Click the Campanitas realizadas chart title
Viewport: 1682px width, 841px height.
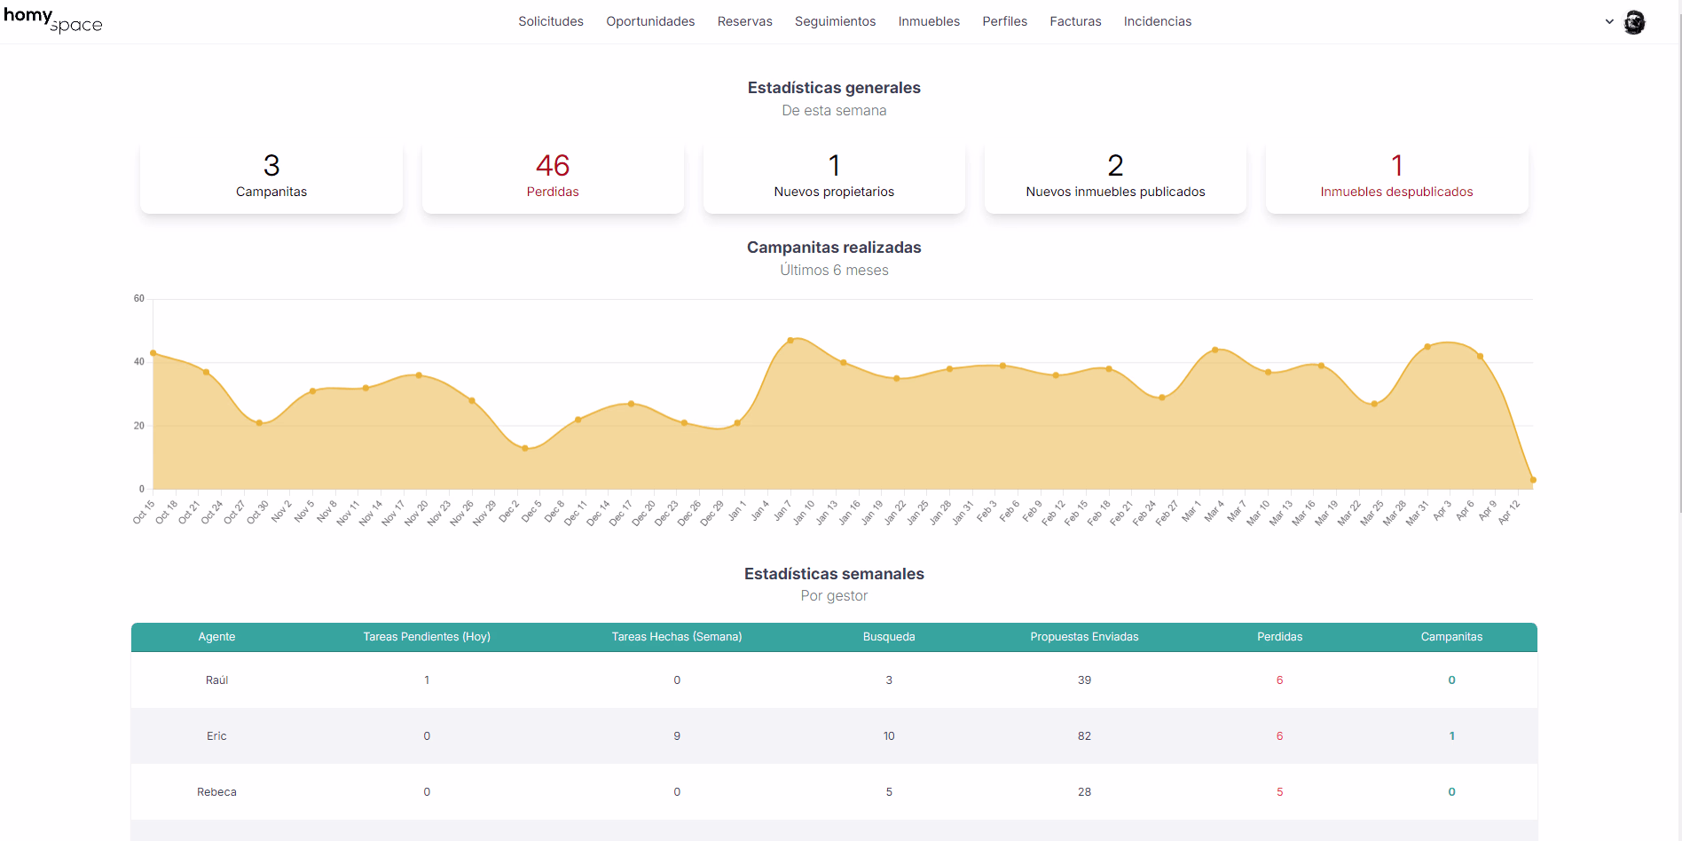pyautogui.click(x=834, y=248)
